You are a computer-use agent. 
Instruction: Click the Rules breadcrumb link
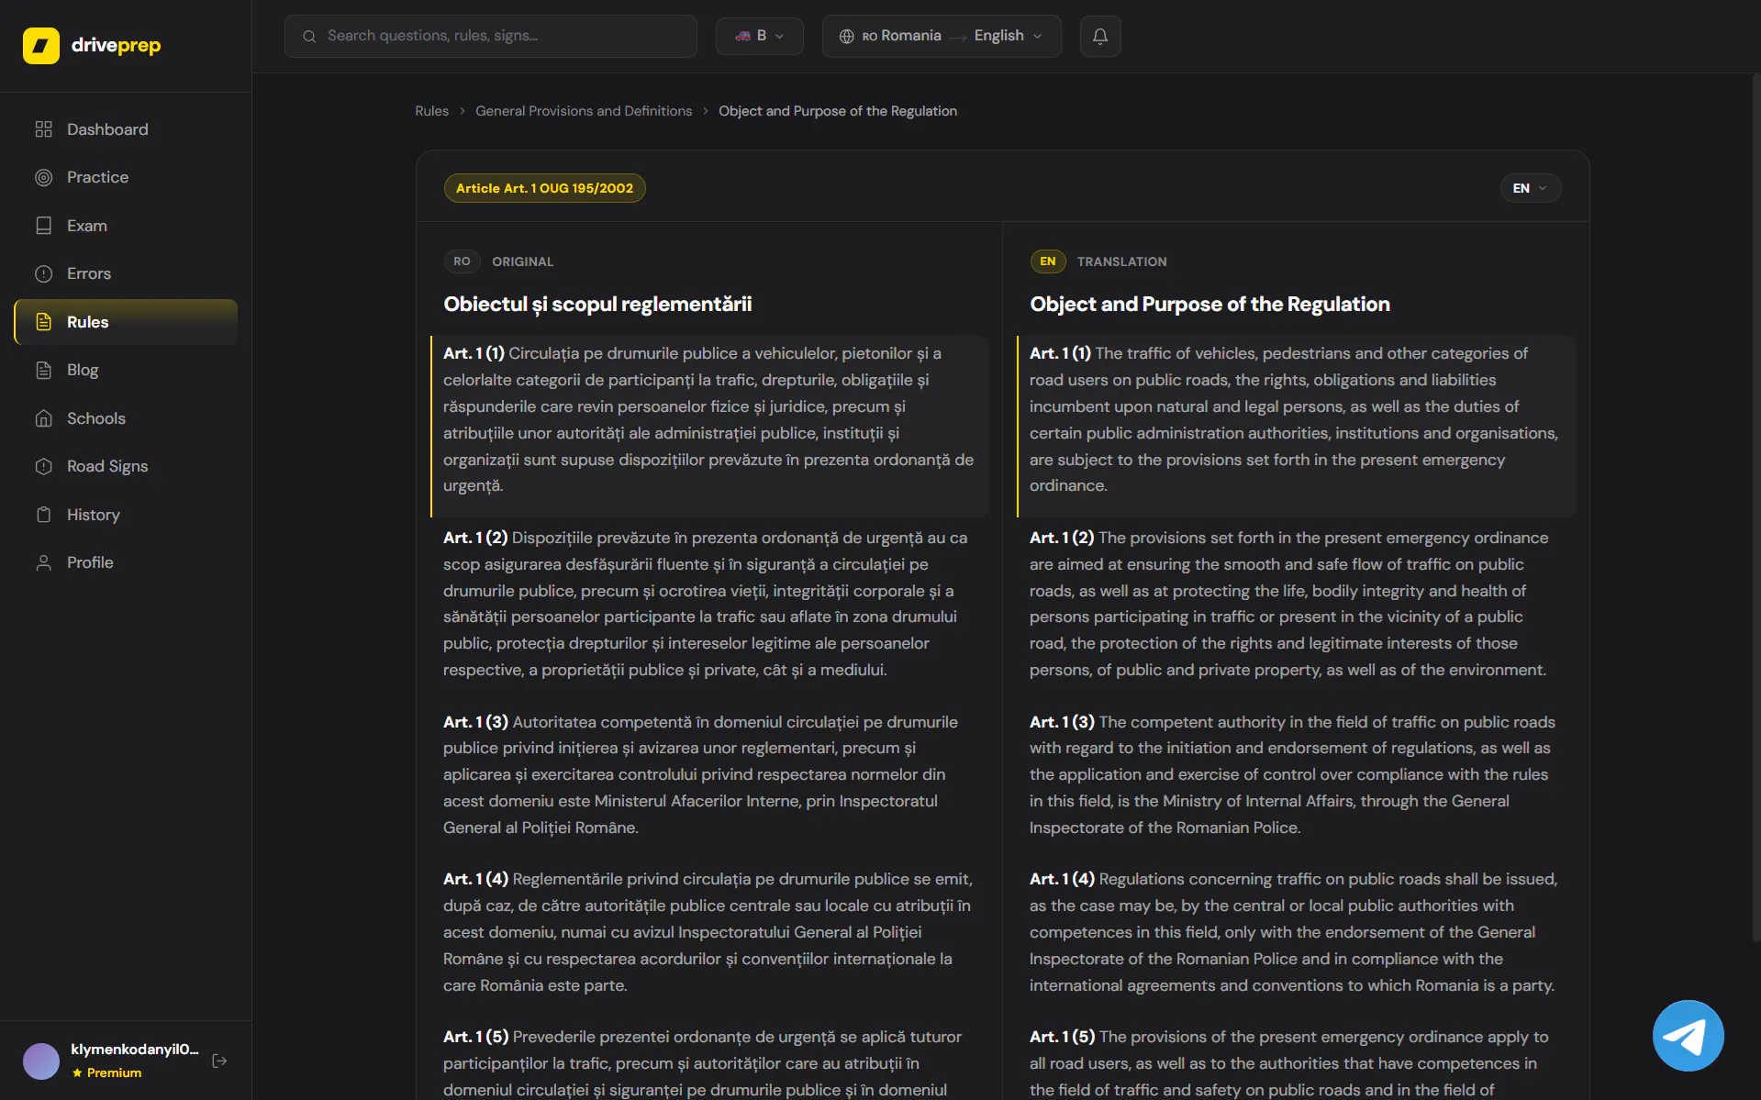tap(431, 111)
